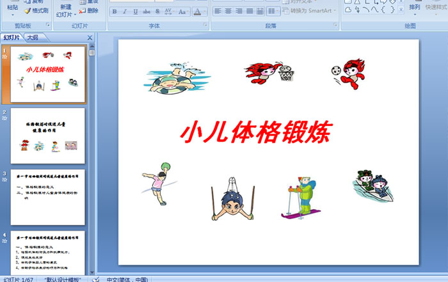Delete slide using 删除 button

[x=90, y=11]
